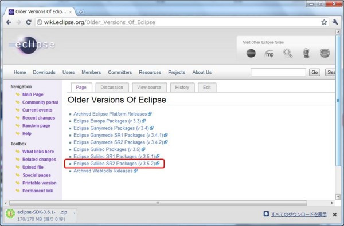Open the Resources menu item
This screenshot has height=226, width=344.
150,72
